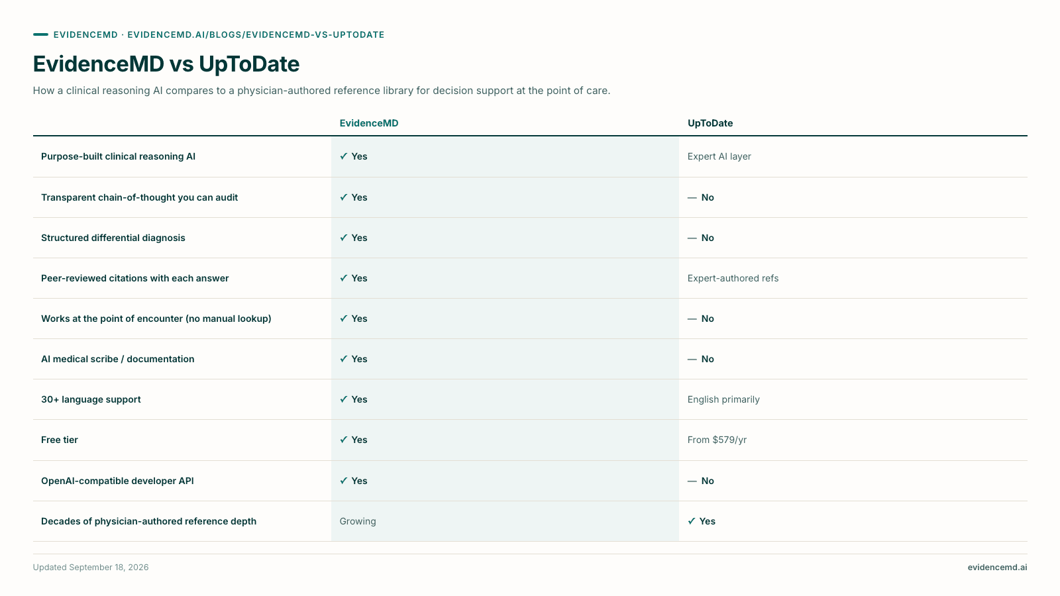
Task: Click the checkmark in the Structured differential diagnosis row
Action: [x=343, y=238]
